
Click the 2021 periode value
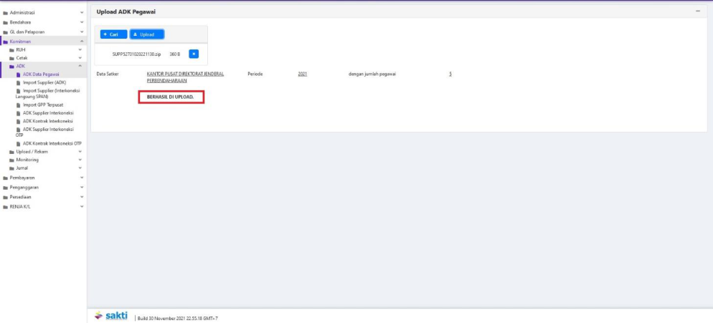[x=302, y=74]
